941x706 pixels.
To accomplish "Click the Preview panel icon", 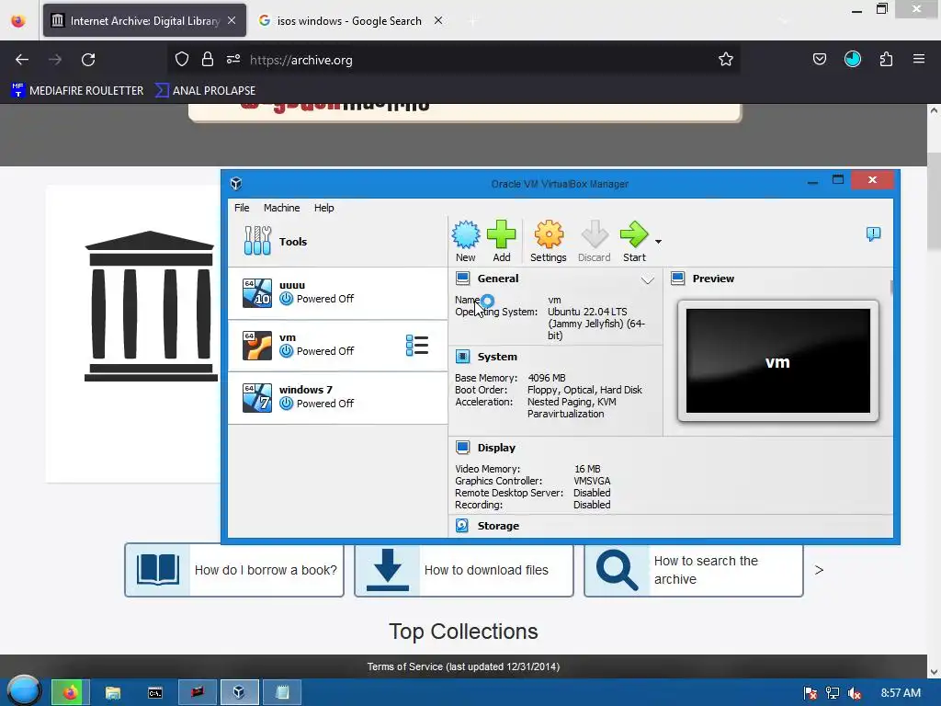I will coord(678,278).
